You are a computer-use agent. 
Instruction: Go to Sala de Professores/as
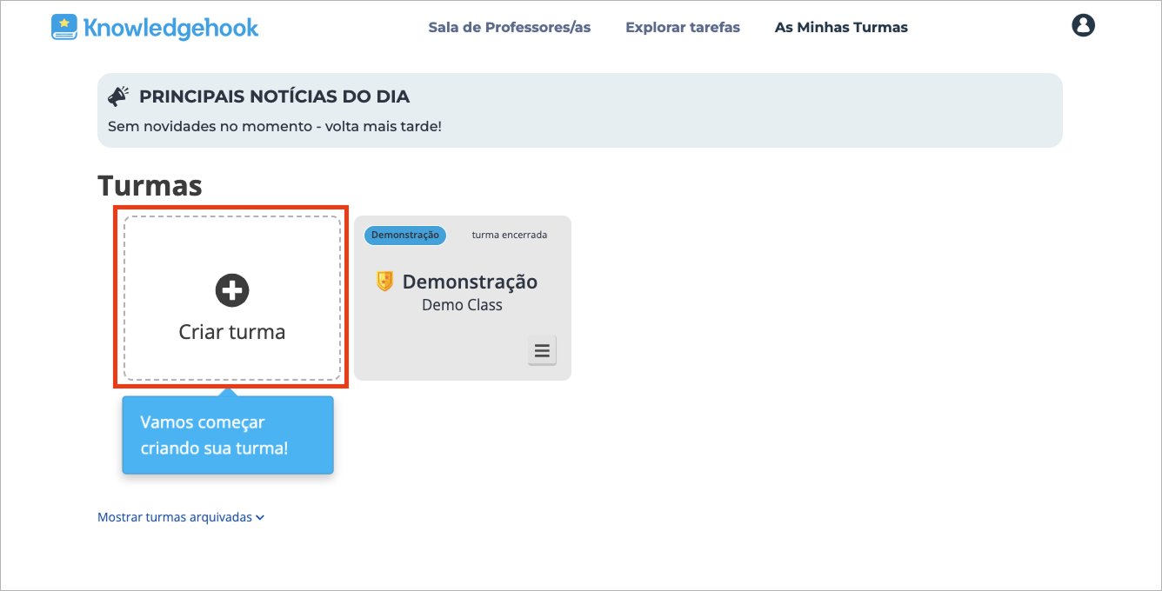510,27
